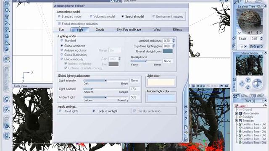Open the Effects tab

point(177,30)
